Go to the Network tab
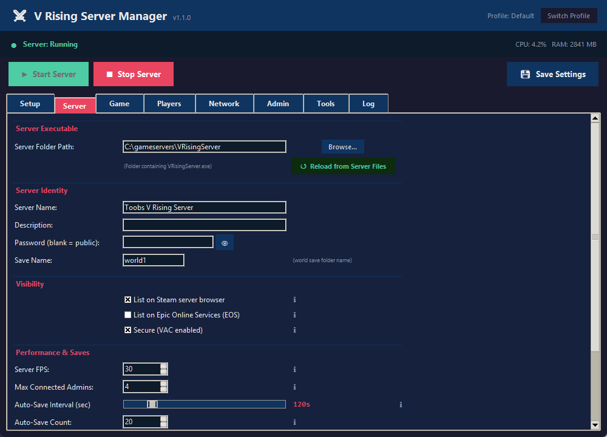This screenshot has height=437, width=607. (x=224, y=103)
